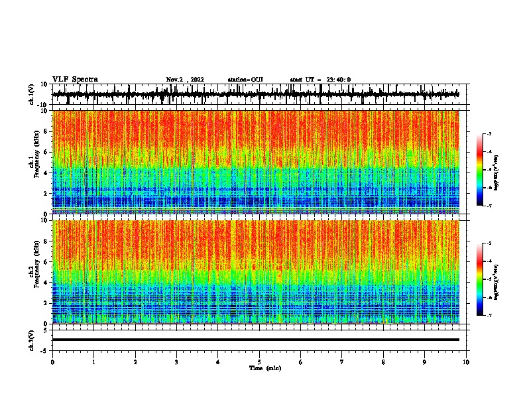Click inside the ch.1 spectrogram panel

point(255,162)
